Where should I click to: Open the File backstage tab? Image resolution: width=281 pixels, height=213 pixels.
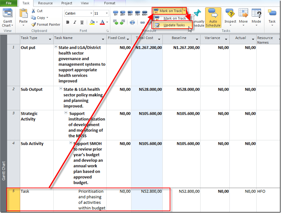coord(9,3)
